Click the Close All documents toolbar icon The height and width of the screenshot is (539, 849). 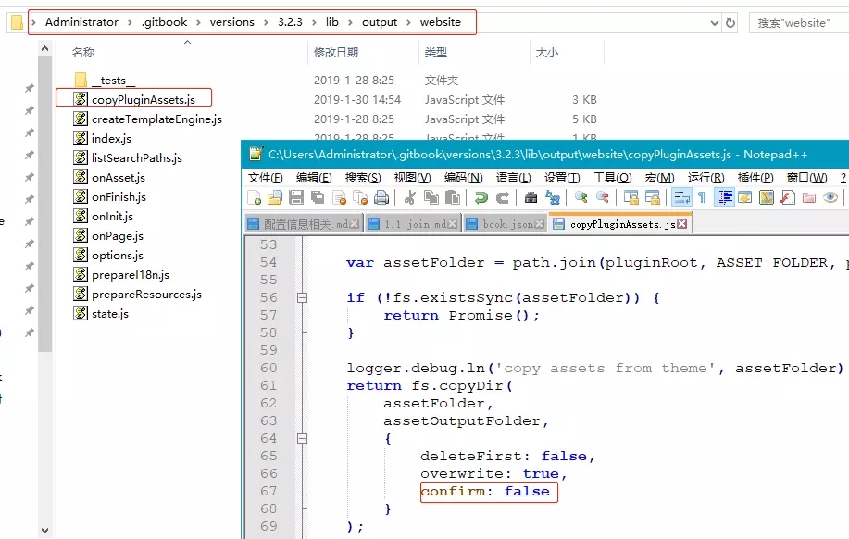[x=360, y=197]
